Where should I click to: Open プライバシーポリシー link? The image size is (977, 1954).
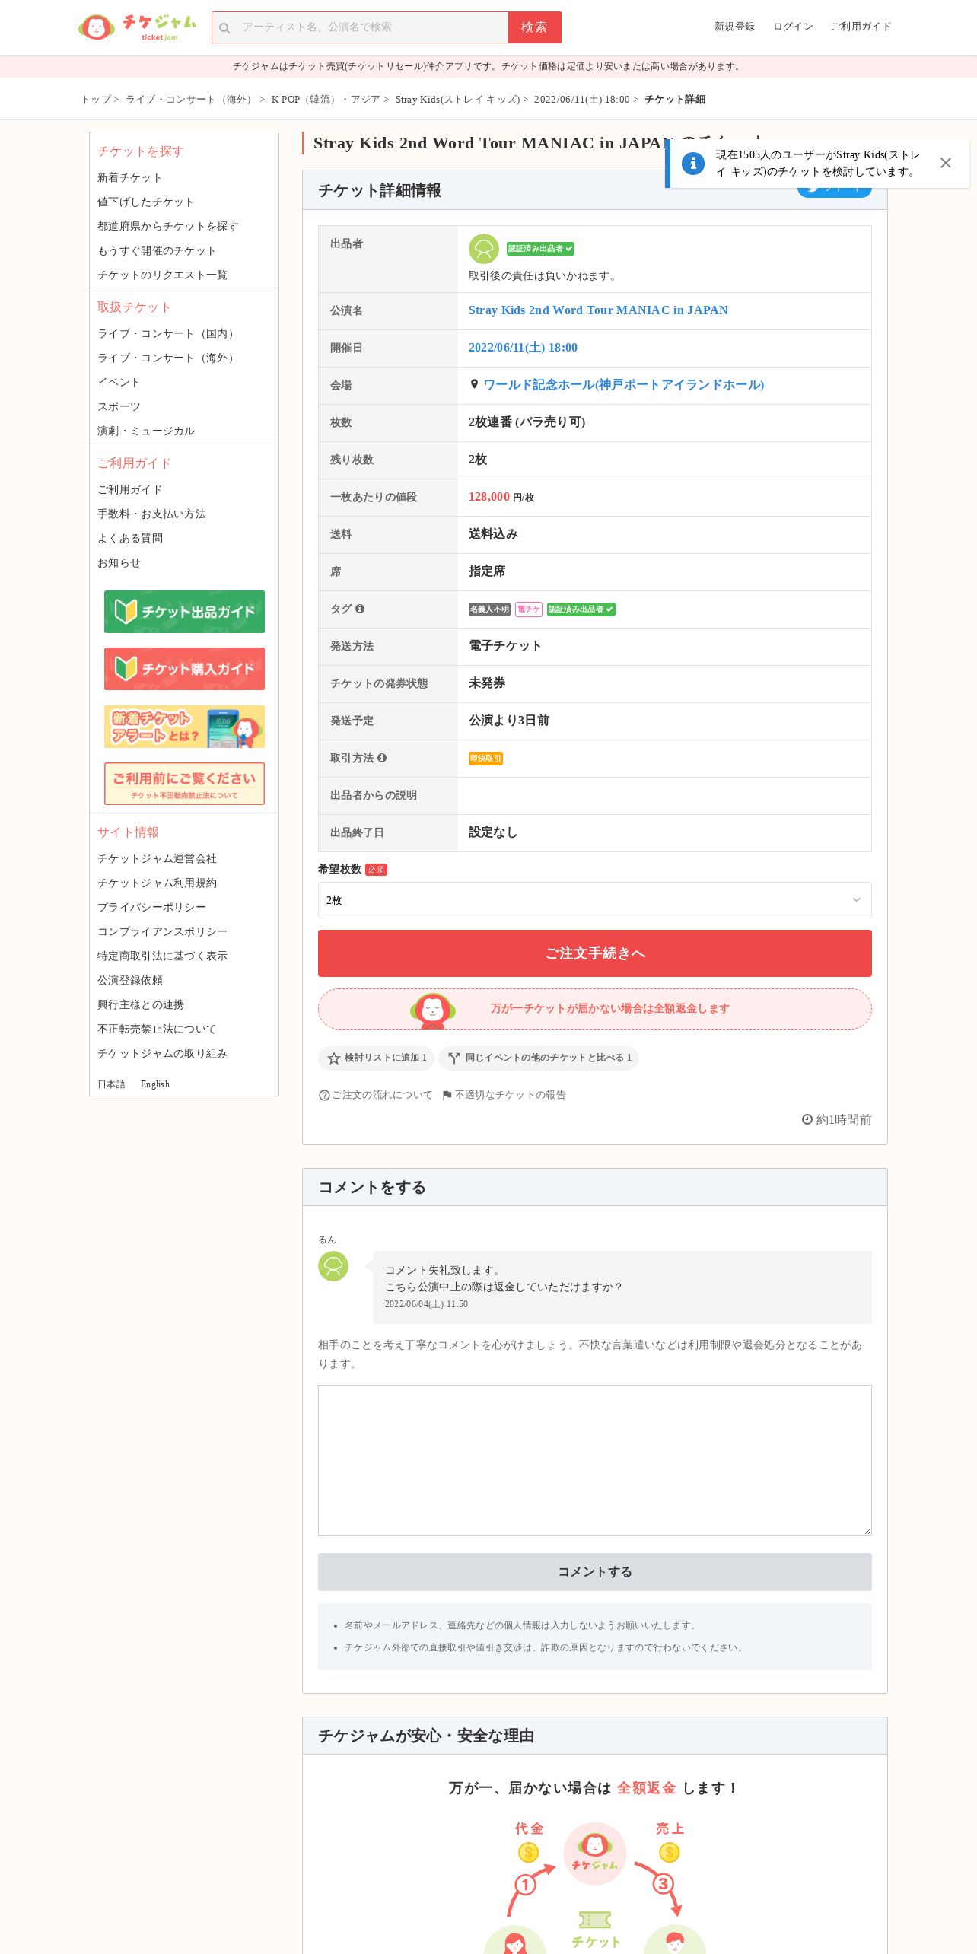coord(151,907)
